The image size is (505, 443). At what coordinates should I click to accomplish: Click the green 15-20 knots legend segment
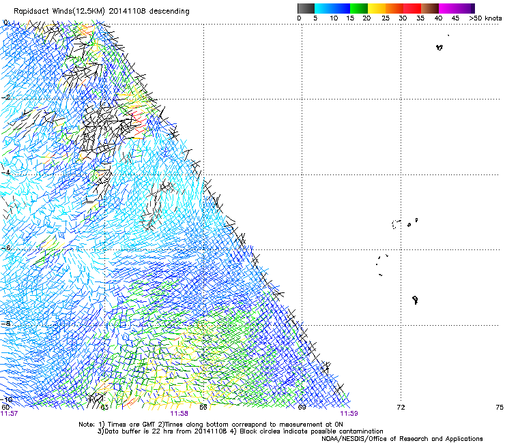(359, 8)
